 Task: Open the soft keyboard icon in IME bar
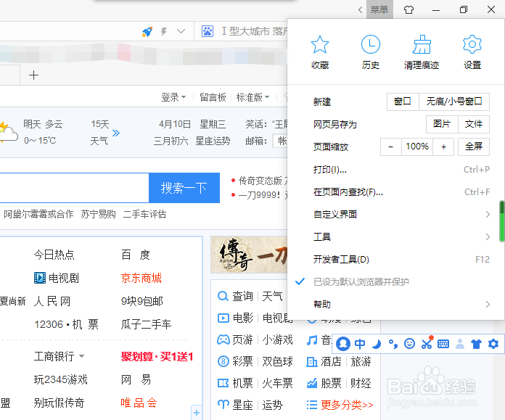coord(443,344)
